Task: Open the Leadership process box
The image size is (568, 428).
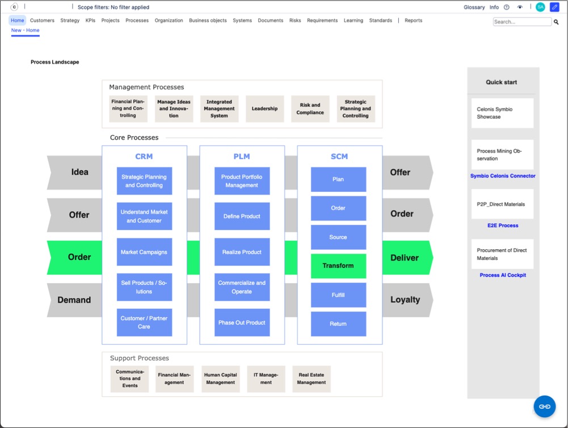Action: [265, 109]
